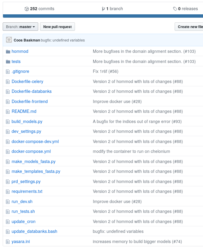The height and width of the screenshot is (249, 203).
Task: Click the file icon next to README.md
Action: (8, 111)
